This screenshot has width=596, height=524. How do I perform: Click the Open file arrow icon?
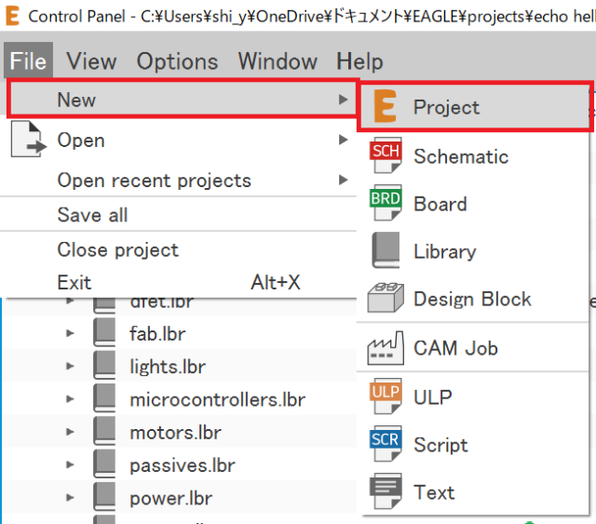pyautogui.click(x=29, y=139)
